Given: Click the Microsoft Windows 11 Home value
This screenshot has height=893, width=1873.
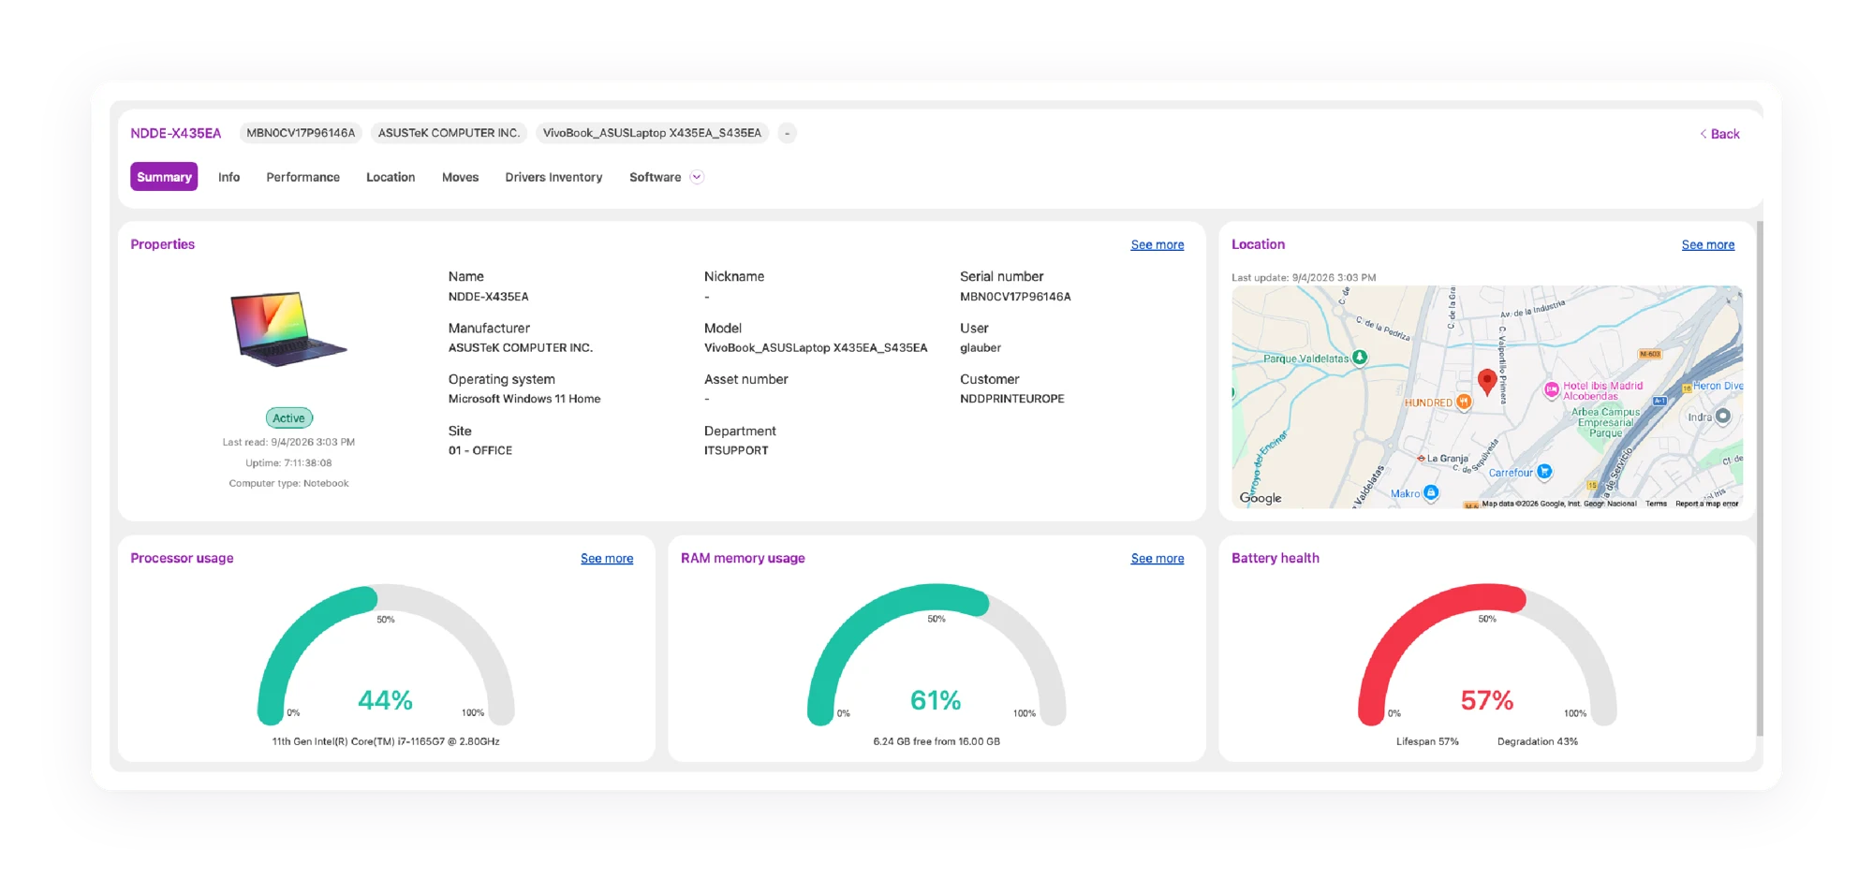Looking at the screenshot, I should pos(524,399).
